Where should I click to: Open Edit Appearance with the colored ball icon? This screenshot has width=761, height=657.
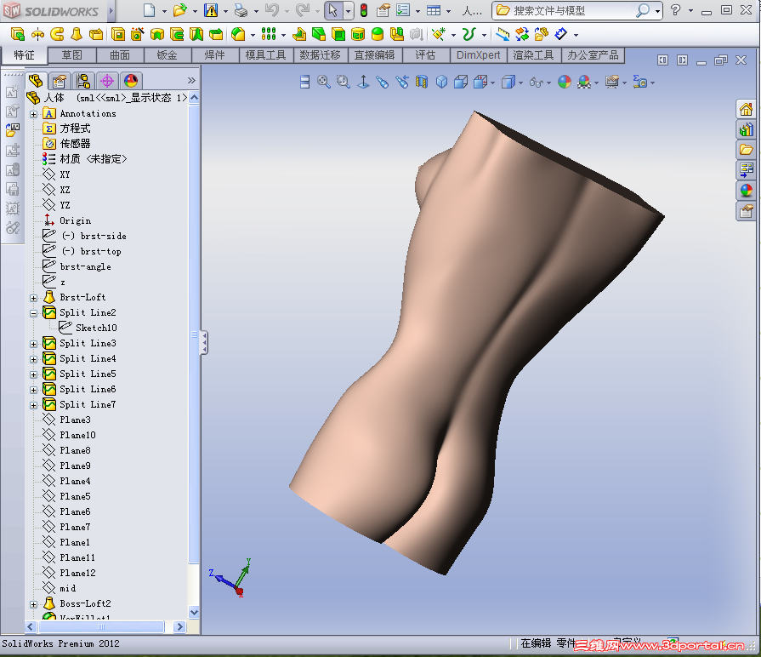tap(565, 82)
